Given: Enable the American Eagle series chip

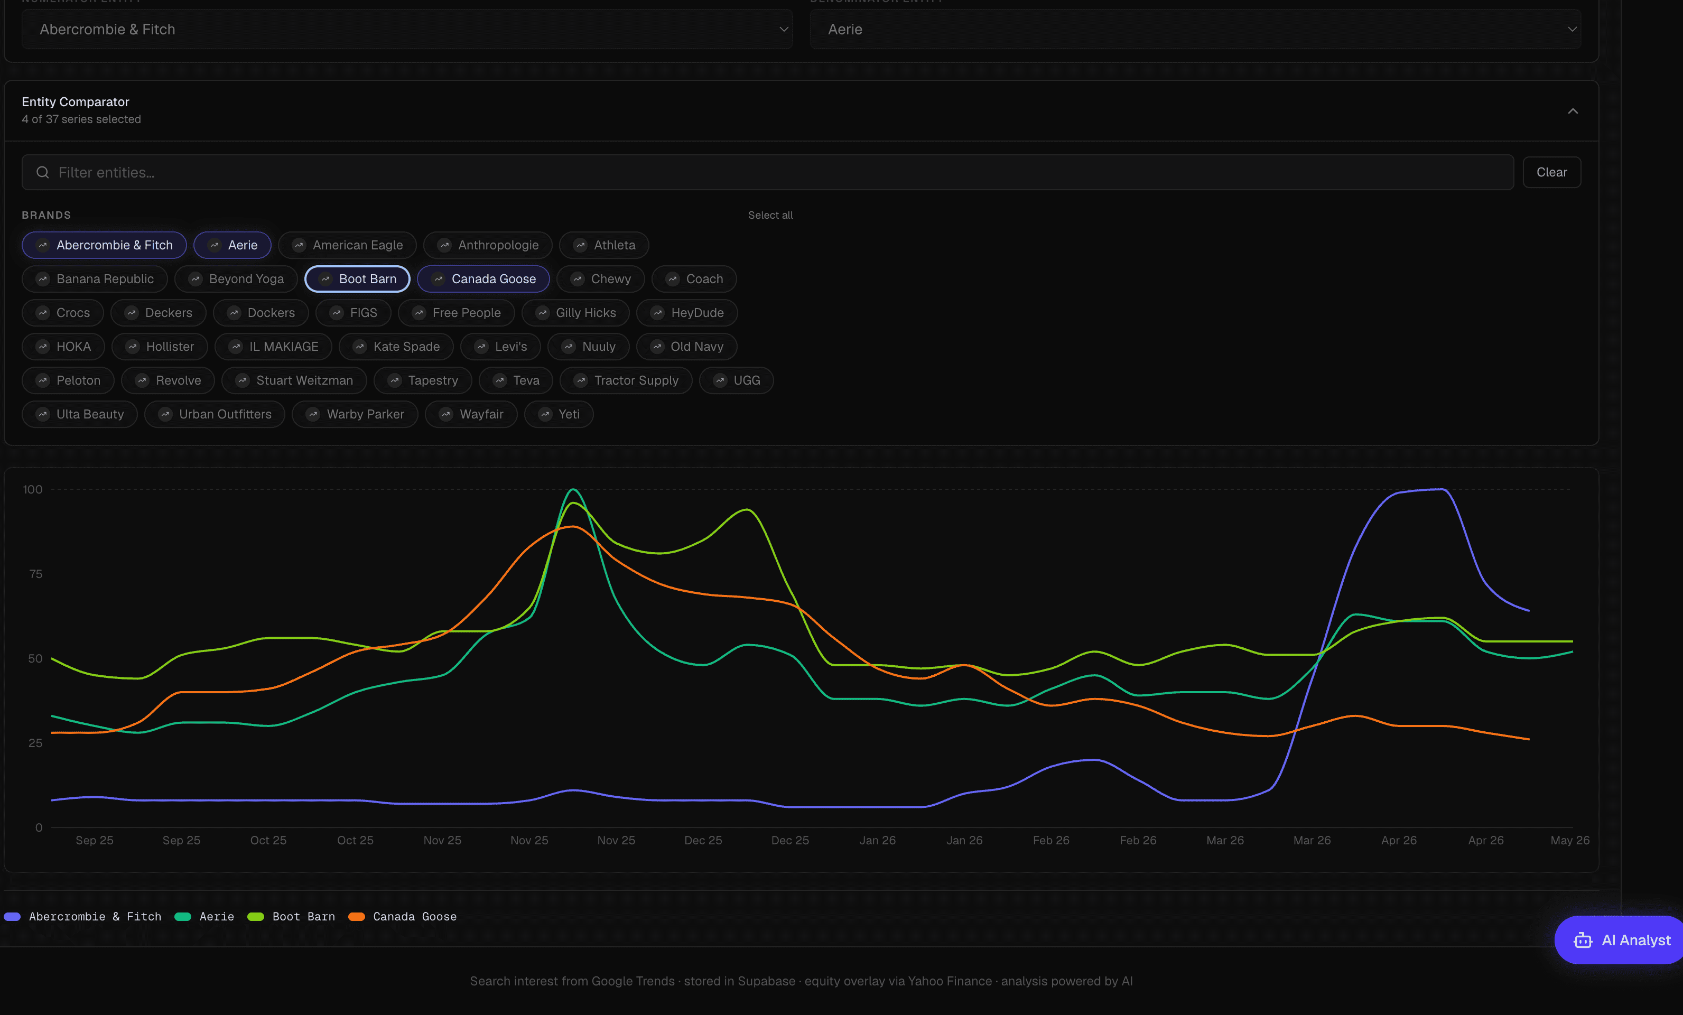Looking at the screenshot, I should [347, 245].
